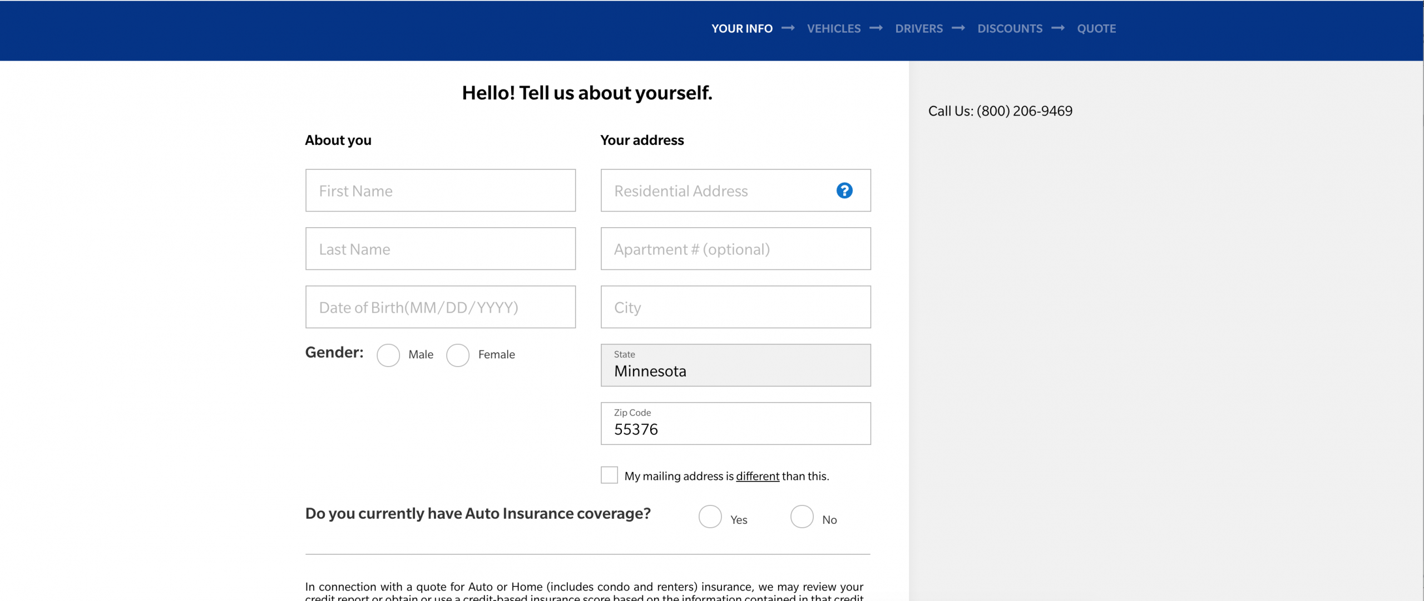Click the QUOTE step icon in progress bar

(1096, 28)
